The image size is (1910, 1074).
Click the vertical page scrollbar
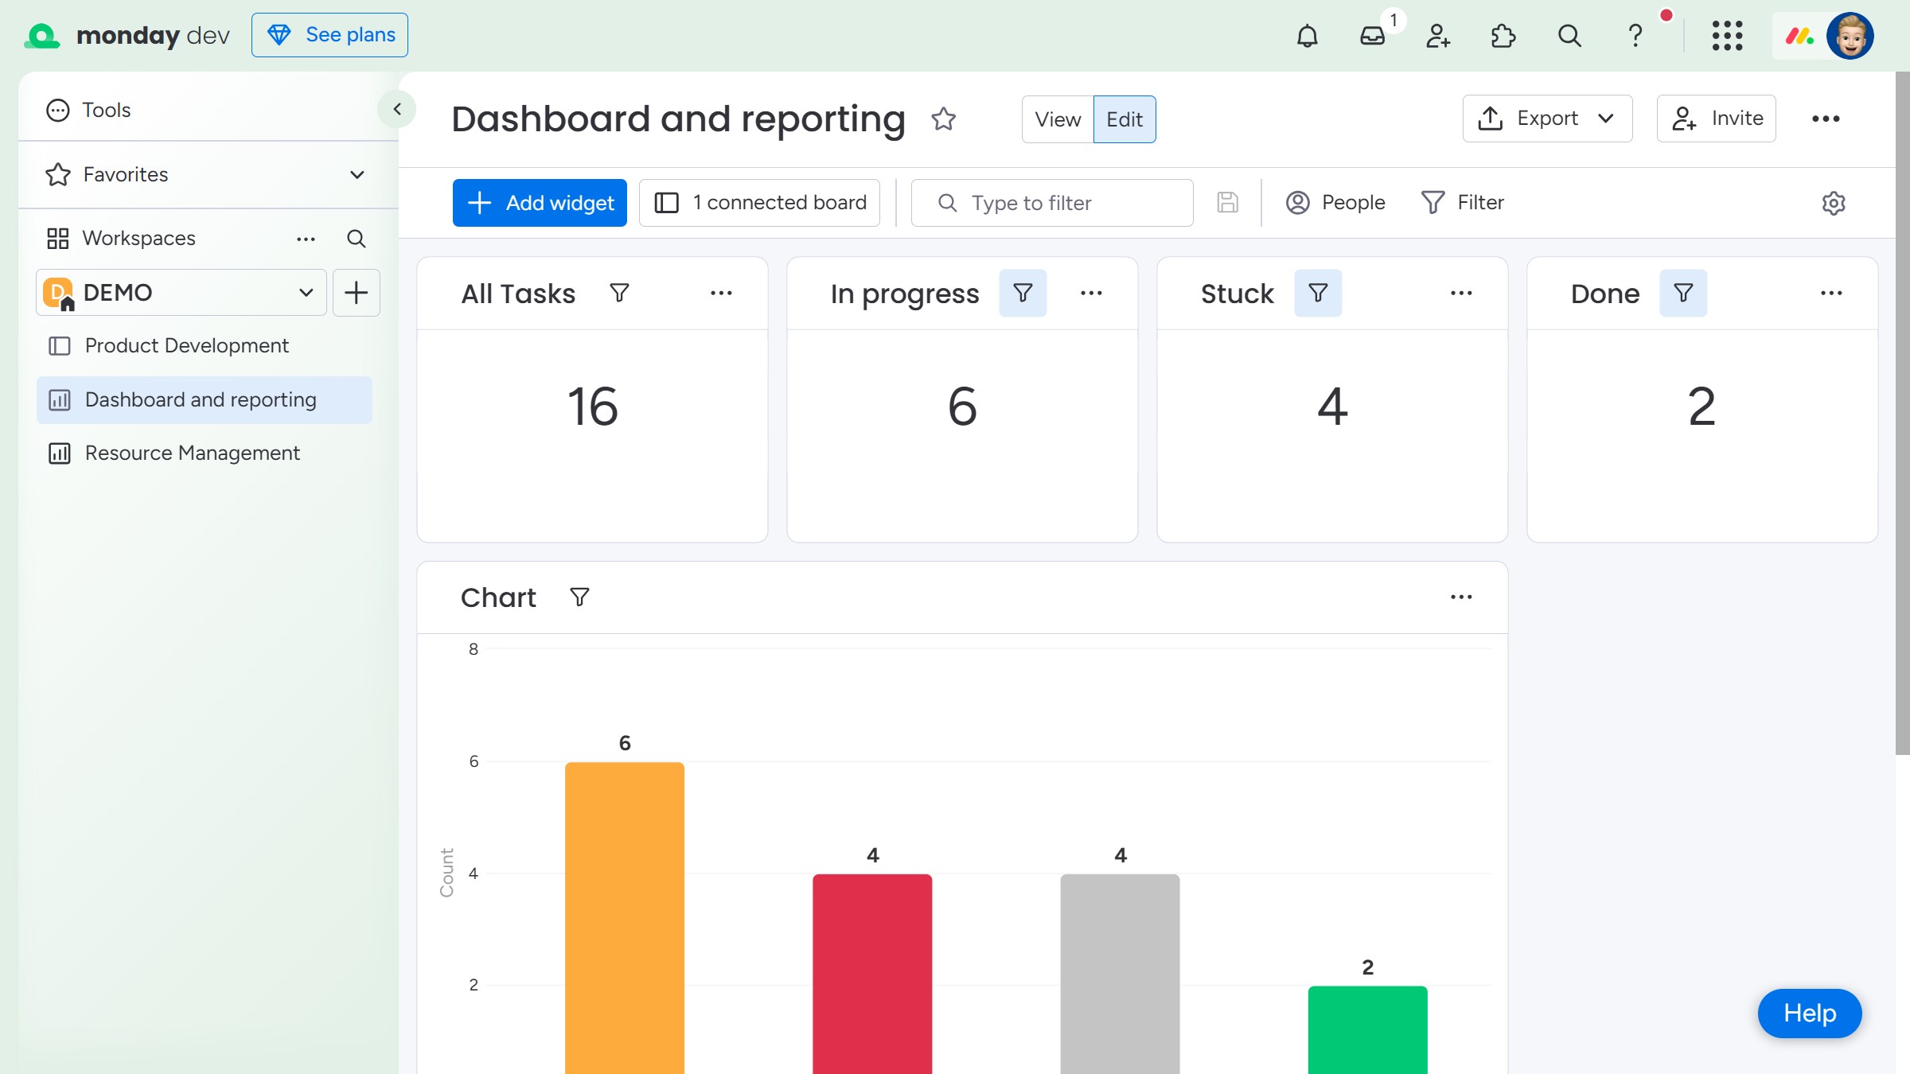pyautogui.click(x=1902, y=414)
